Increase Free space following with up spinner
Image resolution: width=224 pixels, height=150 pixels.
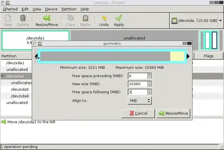(149, 90)
